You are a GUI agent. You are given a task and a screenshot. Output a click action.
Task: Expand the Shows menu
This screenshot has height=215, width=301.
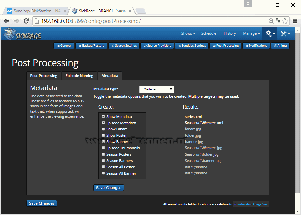188,34
